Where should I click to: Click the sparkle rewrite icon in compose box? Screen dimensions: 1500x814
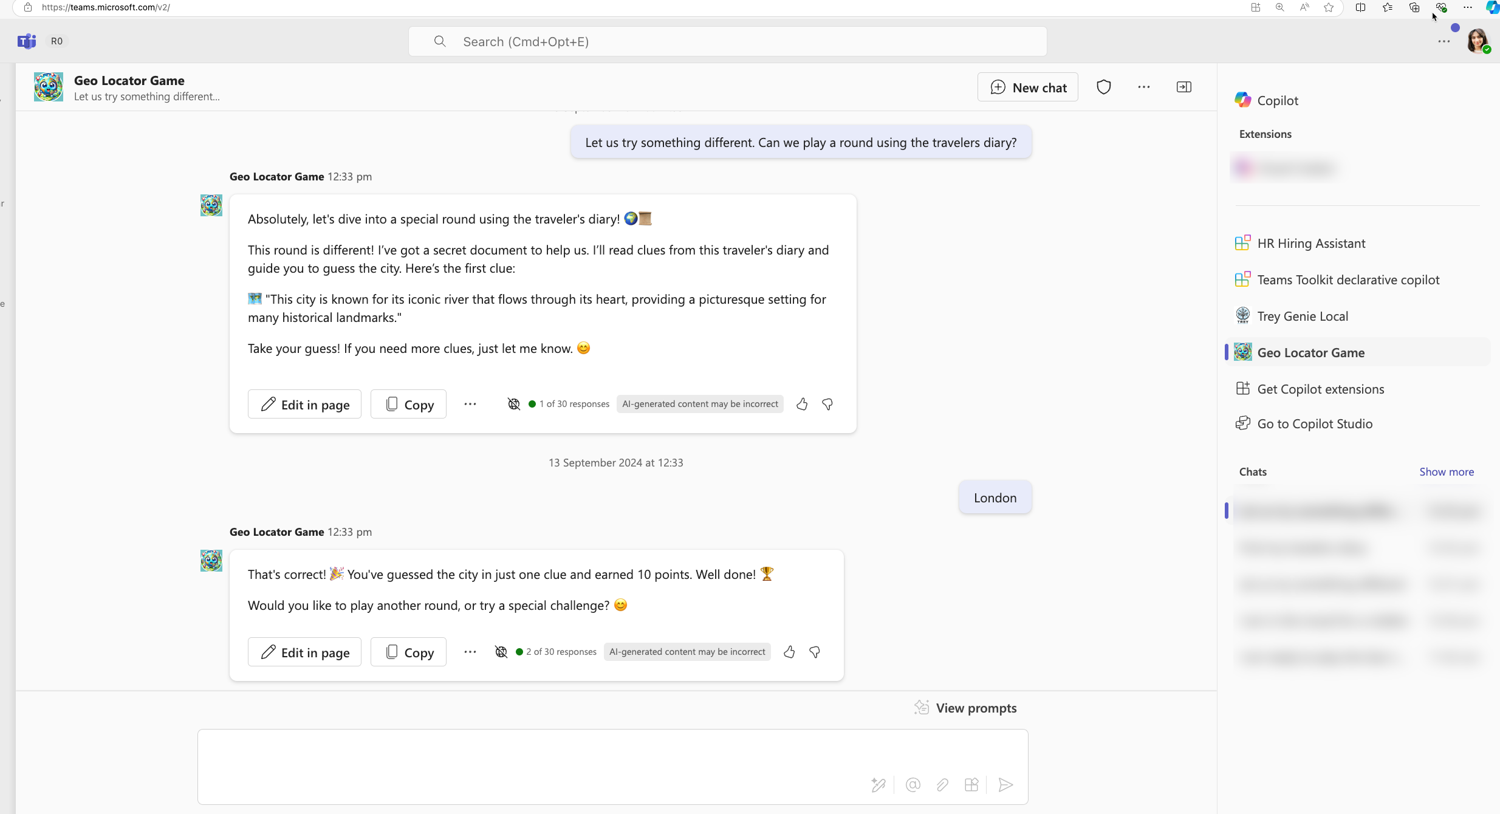(x=878, y=785)
